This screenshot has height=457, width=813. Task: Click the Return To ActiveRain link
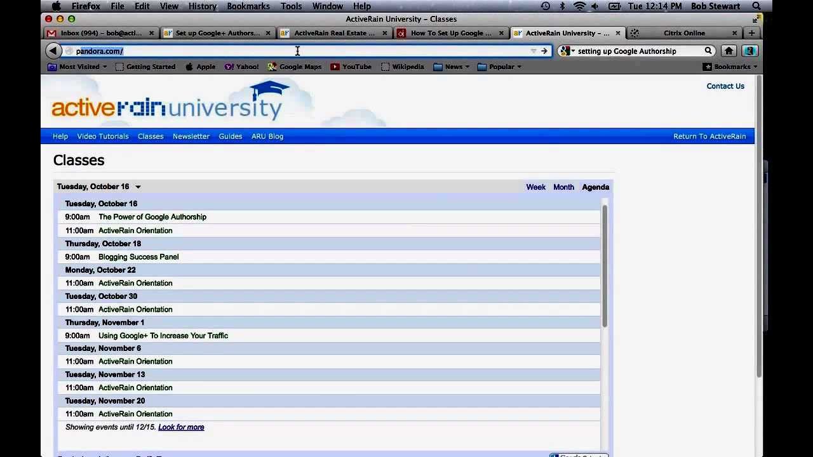tap(709, 136)
